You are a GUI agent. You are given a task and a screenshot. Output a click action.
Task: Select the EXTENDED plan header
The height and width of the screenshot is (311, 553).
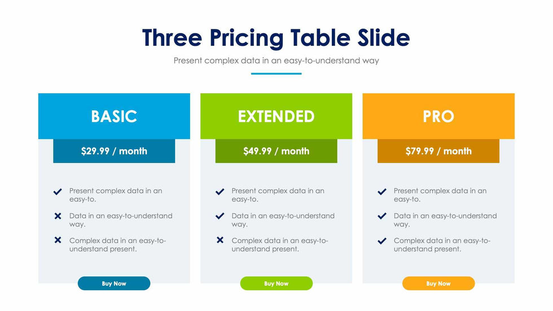pyautogui.click(x=276, y=116)
